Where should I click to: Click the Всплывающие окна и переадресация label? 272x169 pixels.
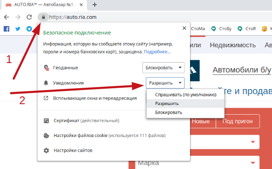click(x=95, y=98)
